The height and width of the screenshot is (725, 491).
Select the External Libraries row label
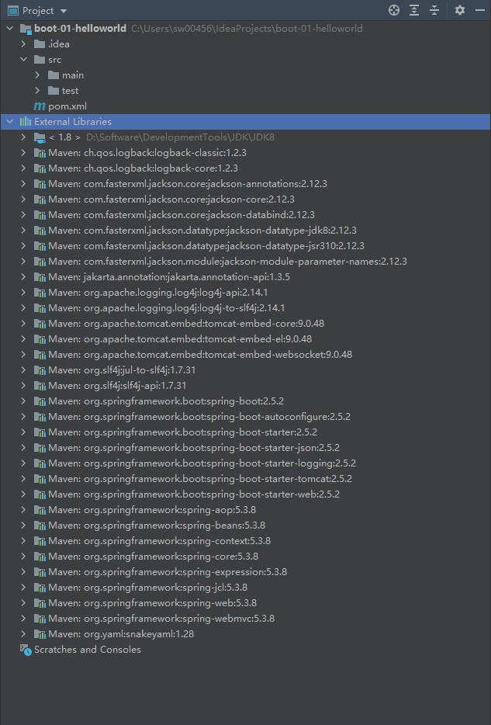click(73, 122)
